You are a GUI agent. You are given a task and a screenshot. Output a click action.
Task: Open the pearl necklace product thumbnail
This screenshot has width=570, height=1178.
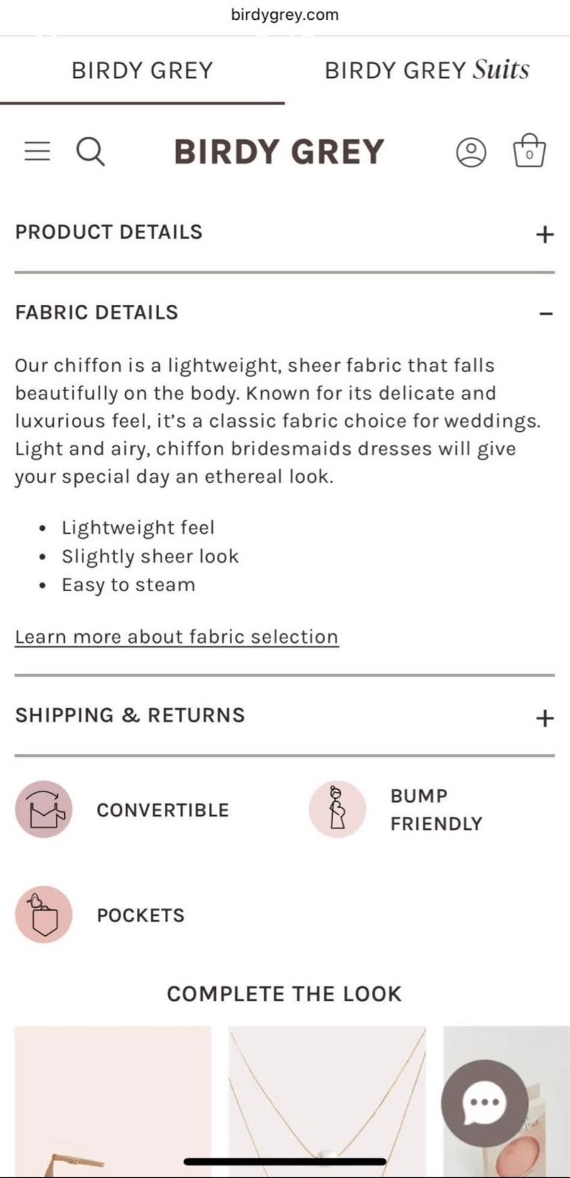tap(327, 1101)
